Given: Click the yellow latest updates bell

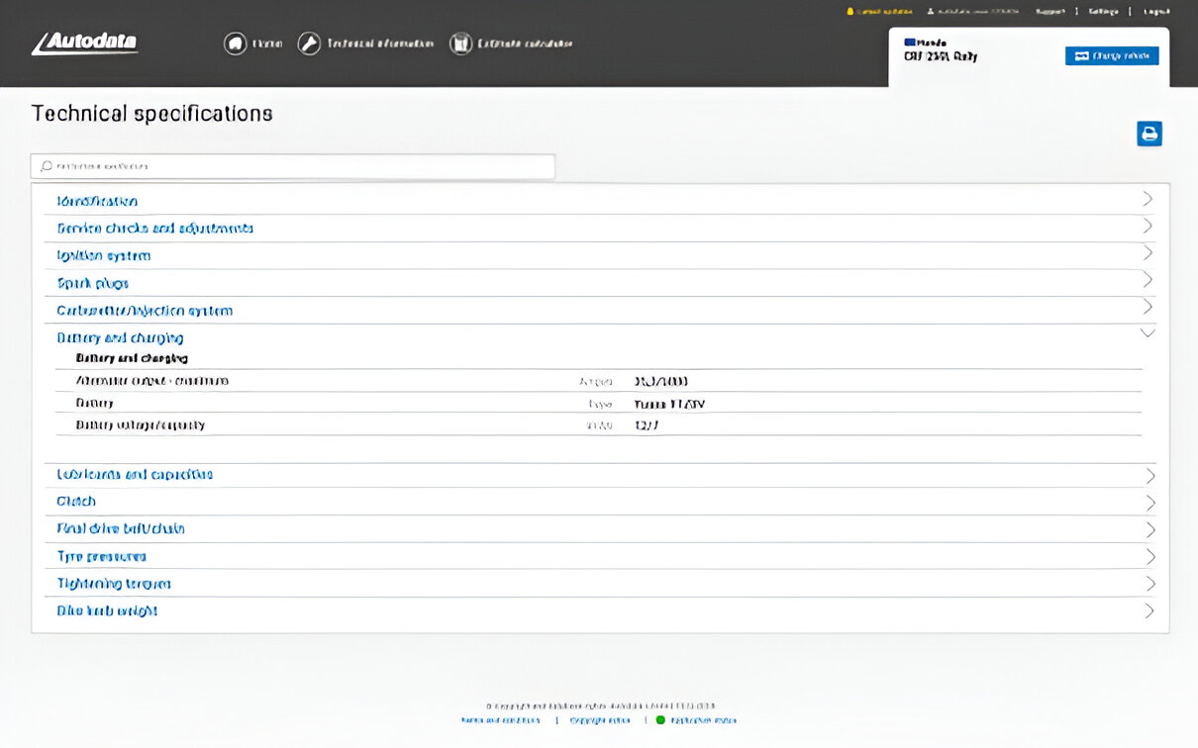Looking at the screenshot, I should (849, 12).
